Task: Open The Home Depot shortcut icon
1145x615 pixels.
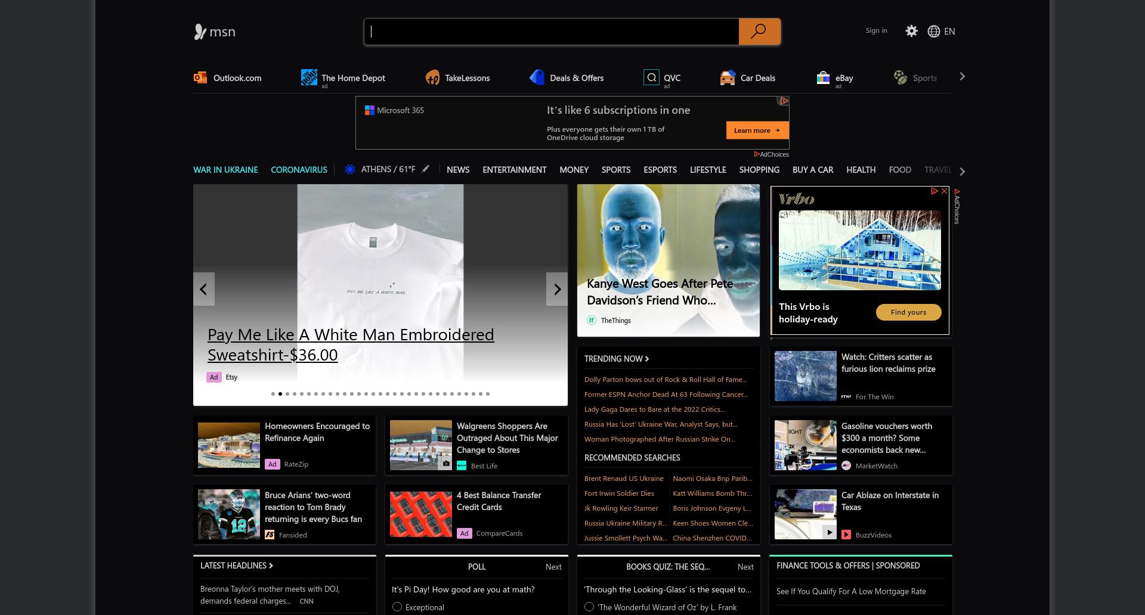Action: [309, 77]
